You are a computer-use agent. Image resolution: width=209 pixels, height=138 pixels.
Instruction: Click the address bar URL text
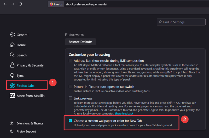(86, 4)
